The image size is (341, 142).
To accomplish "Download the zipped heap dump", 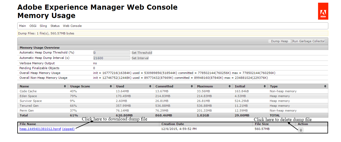I will point(68,129).
